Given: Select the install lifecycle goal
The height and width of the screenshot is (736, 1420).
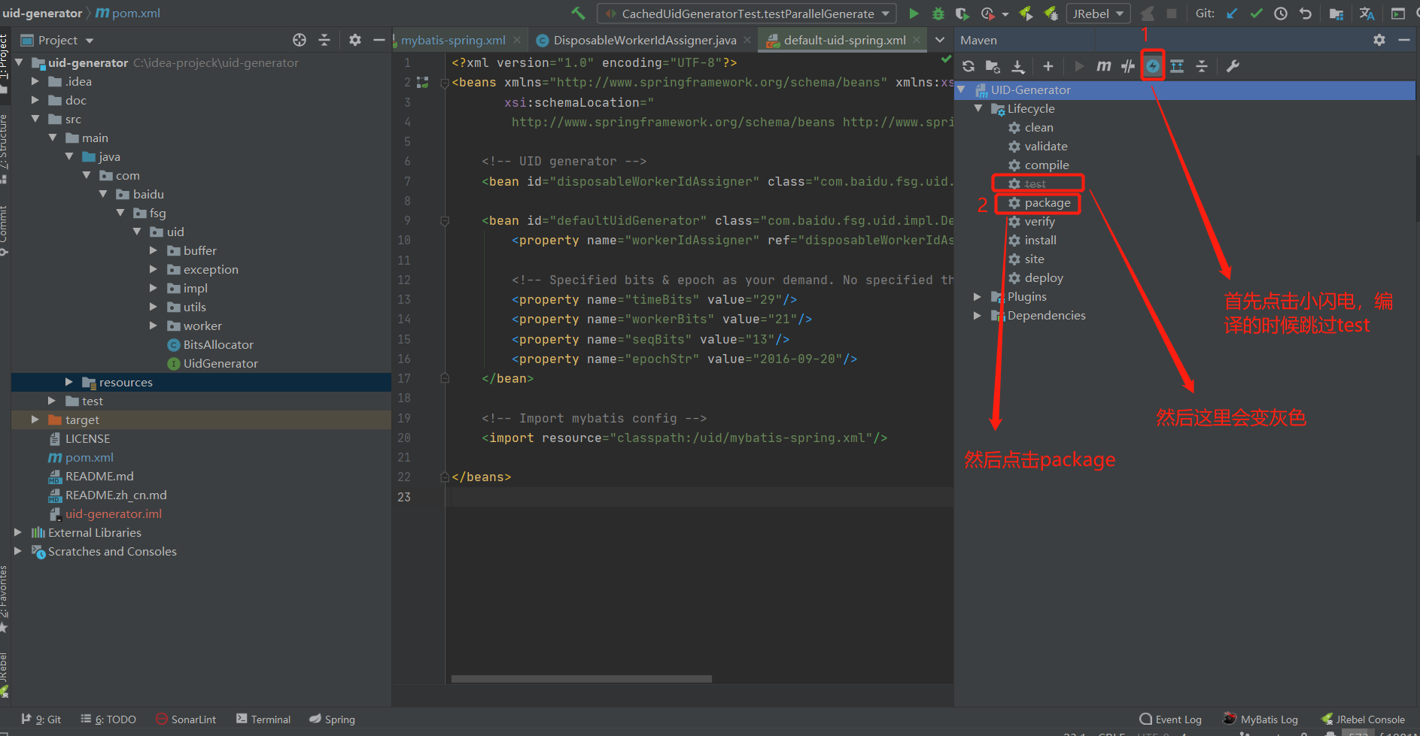Looking at the screenshot, I should point(1040,240).
